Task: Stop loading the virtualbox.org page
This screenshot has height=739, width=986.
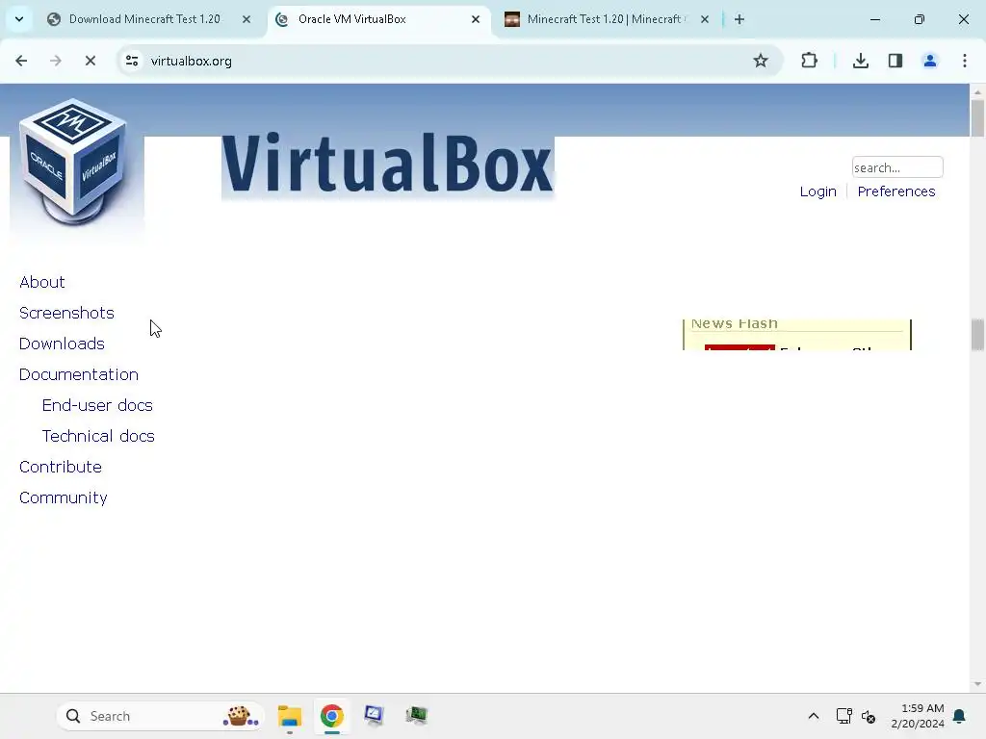Action: click(x=90, y=61)
